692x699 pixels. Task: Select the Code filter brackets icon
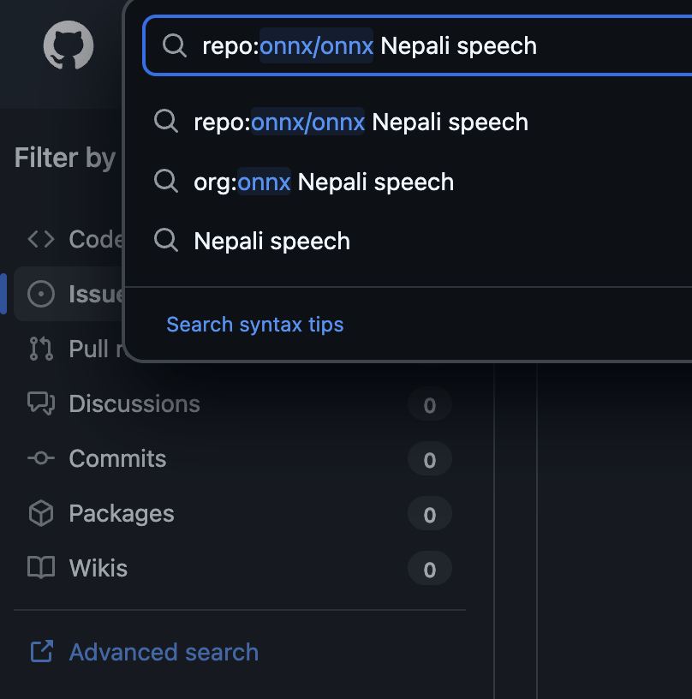pos(41,239)
